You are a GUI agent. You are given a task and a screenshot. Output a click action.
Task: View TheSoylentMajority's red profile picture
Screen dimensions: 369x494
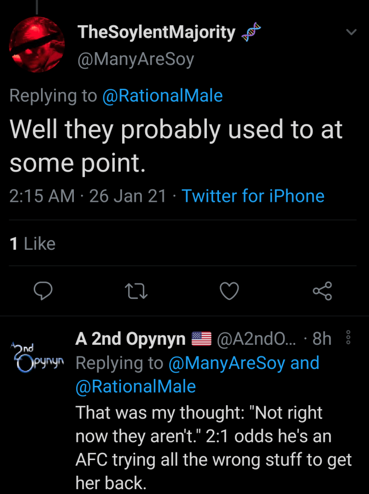tap(38, 46)
